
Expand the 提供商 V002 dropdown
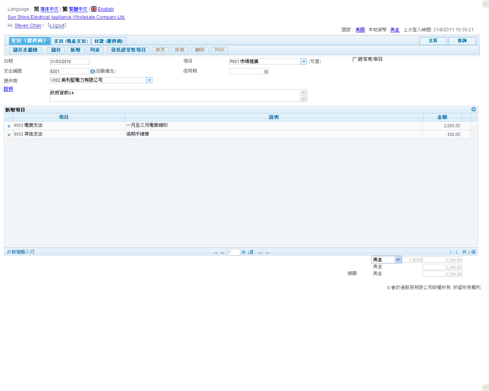tap(149, 80)
